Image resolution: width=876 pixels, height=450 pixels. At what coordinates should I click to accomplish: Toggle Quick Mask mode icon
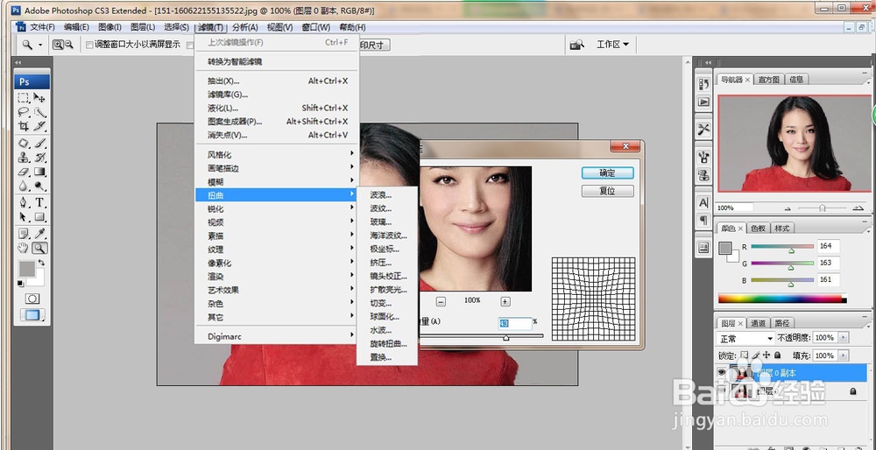(x=32, y=299)
